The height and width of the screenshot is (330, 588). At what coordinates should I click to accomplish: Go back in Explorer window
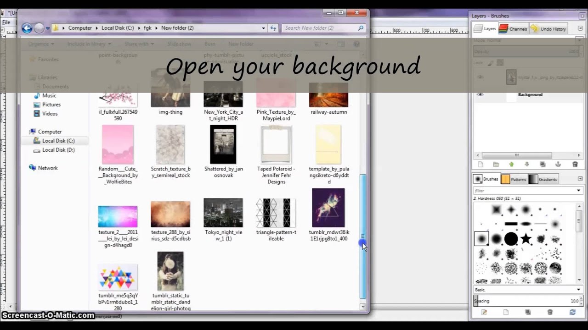[x=27, y=28]
